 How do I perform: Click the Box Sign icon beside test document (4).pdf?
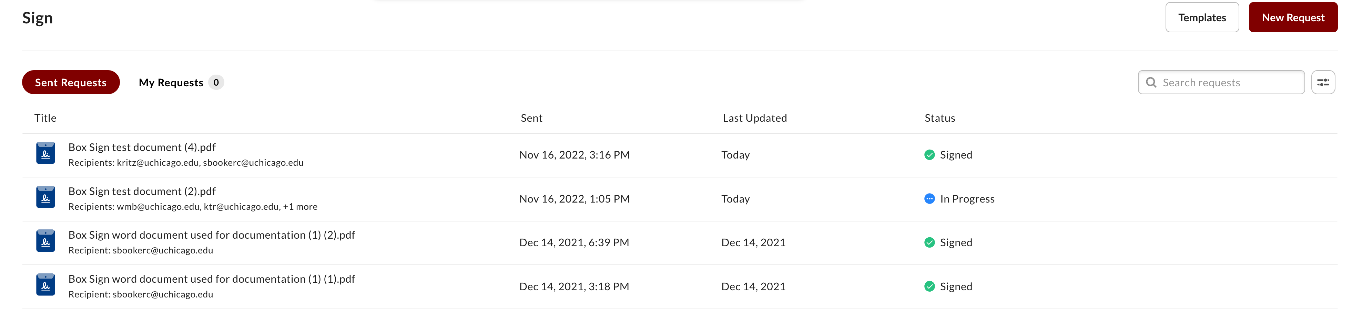(45, 153)
